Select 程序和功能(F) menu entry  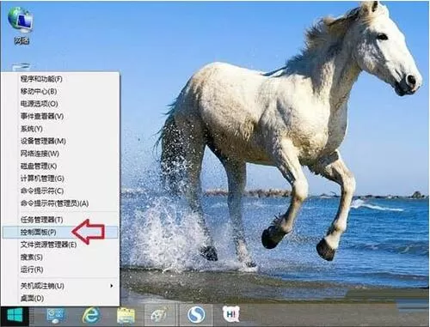click(x=61, y=79)
